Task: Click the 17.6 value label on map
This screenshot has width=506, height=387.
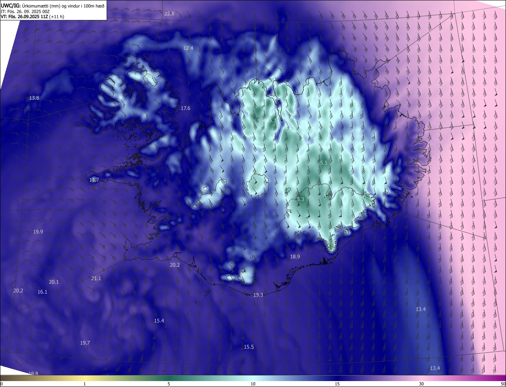Action: tap(185, 108)
